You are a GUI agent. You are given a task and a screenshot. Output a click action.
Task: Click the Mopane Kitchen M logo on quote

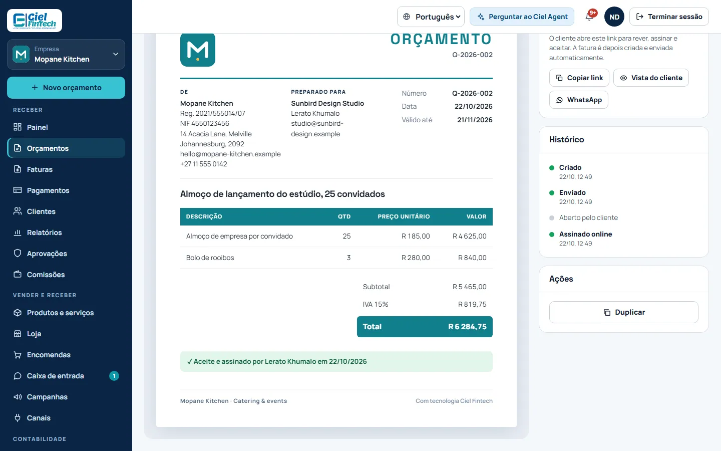tap(198, 50)
